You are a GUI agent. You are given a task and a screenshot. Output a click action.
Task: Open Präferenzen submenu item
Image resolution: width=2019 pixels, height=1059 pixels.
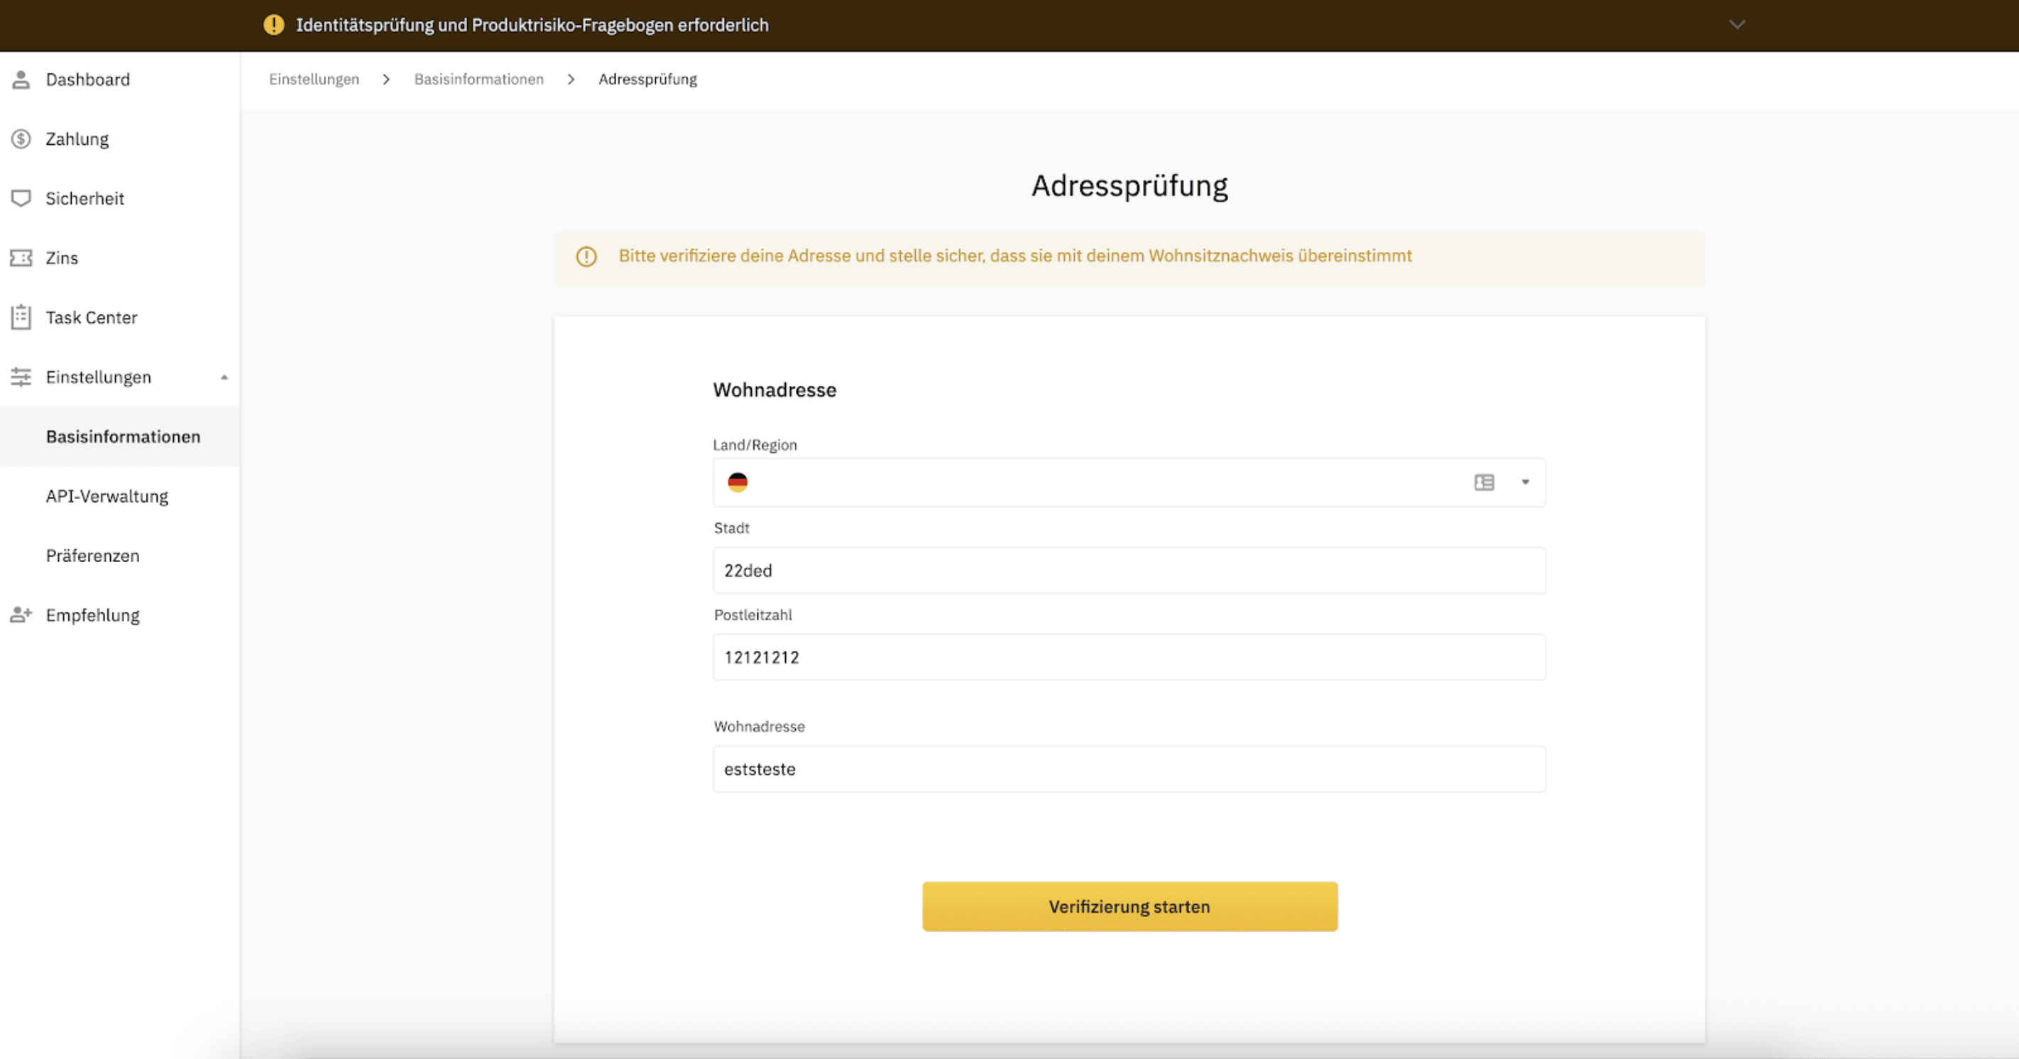pos(119,556)
